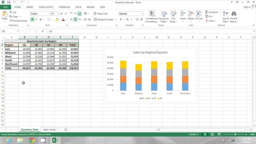Open the Format cells menu icon
Viewport: 256px width, 144px height.
click(199, 14)
